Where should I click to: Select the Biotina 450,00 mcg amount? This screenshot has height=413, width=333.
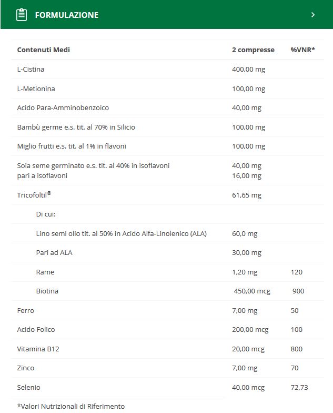click(252, 291)
